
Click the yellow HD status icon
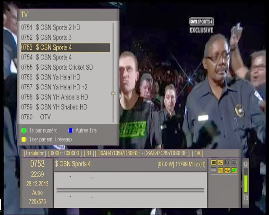click(x=220, y=162)
